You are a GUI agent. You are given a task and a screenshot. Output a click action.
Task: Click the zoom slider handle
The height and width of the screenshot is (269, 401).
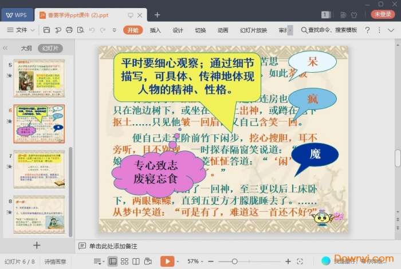[234, 262]
